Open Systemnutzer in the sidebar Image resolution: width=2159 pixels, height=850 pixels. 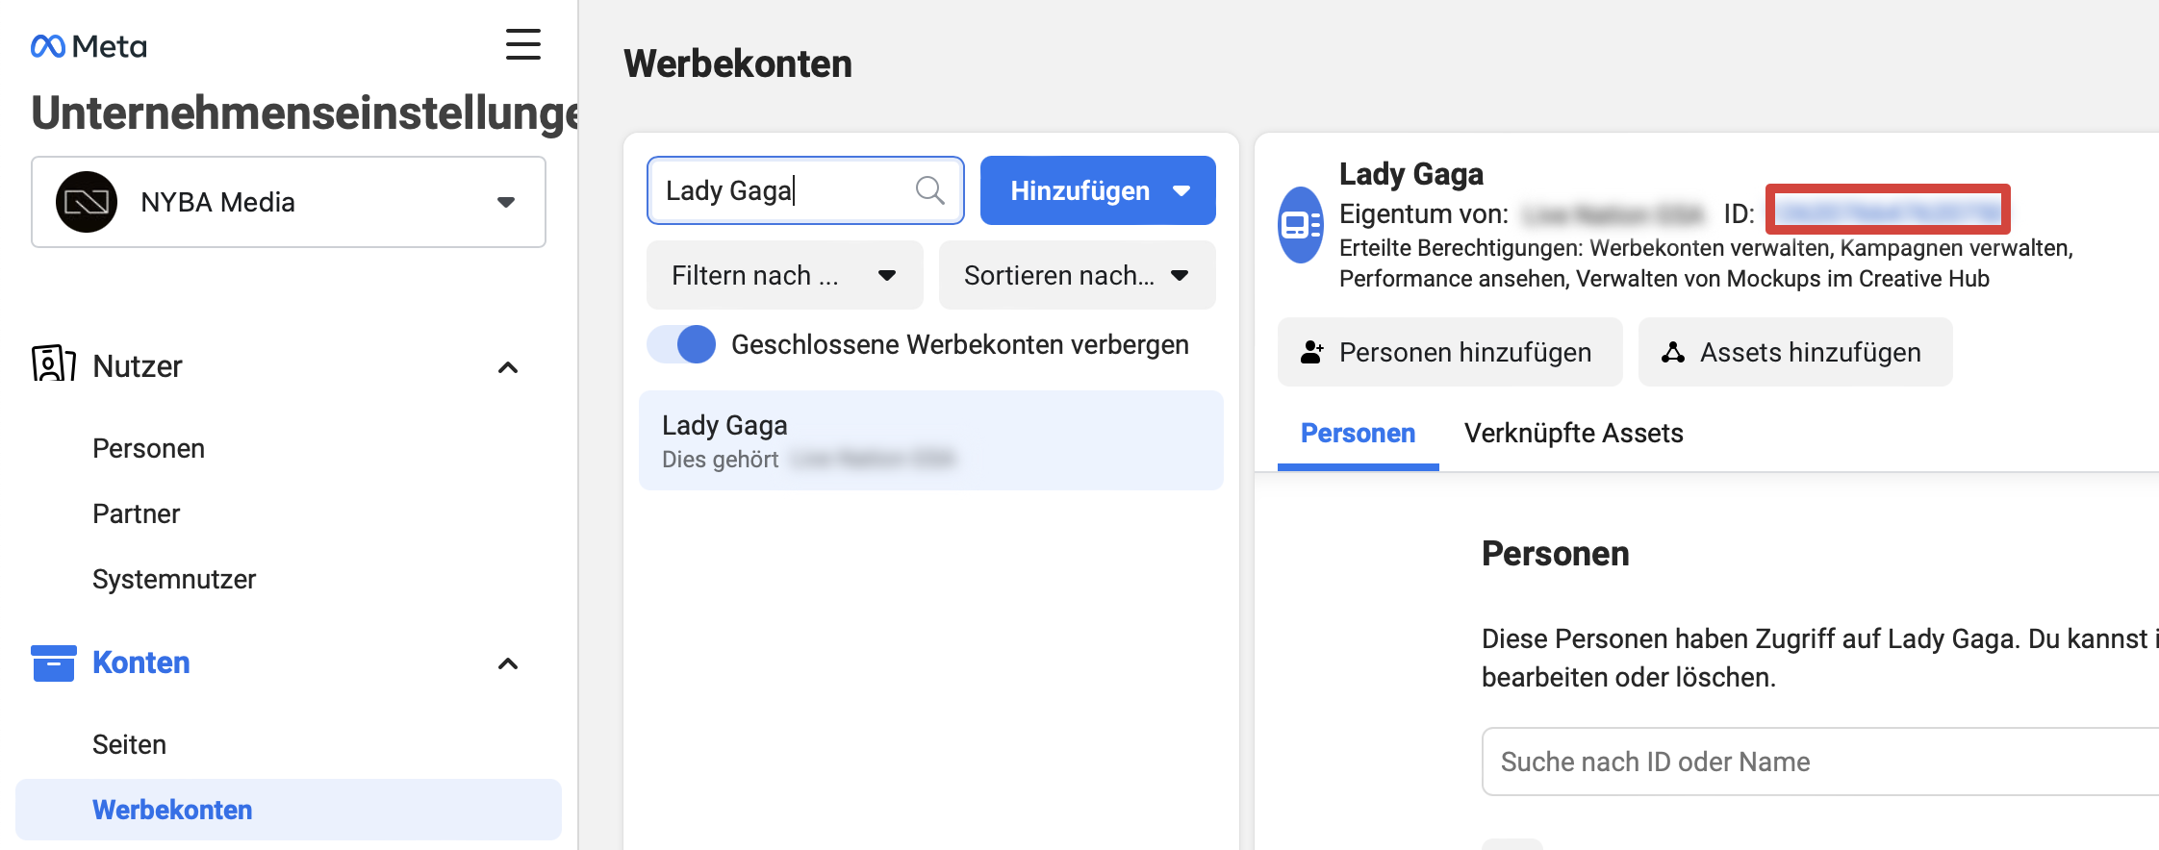tap(174, 579)
